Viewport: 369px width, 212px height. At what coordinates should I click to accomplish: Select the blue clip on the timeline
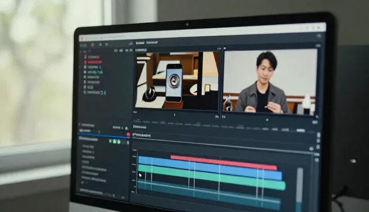(210, 168)
